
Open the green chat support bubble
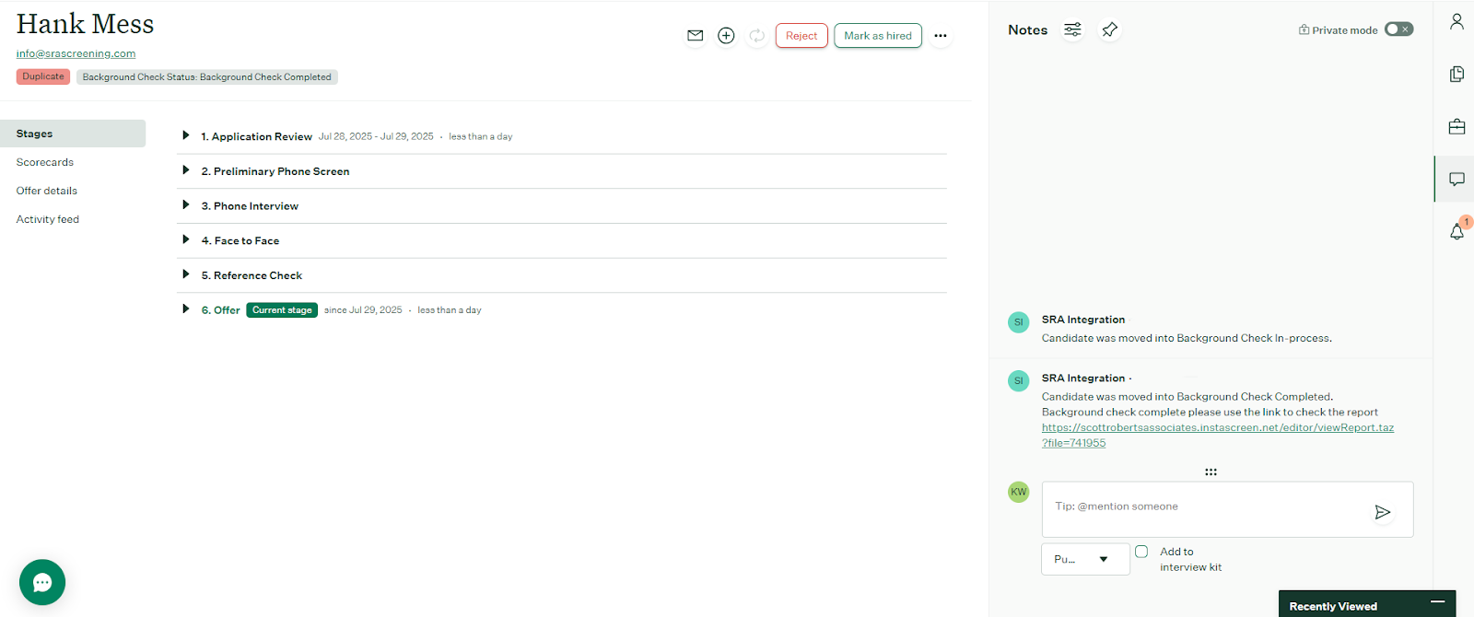(42, 582)
